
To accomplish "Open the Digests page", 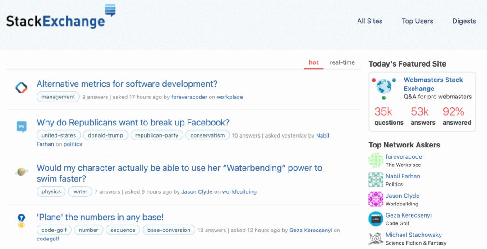I will pyautogui.click(x=464, y=21).
